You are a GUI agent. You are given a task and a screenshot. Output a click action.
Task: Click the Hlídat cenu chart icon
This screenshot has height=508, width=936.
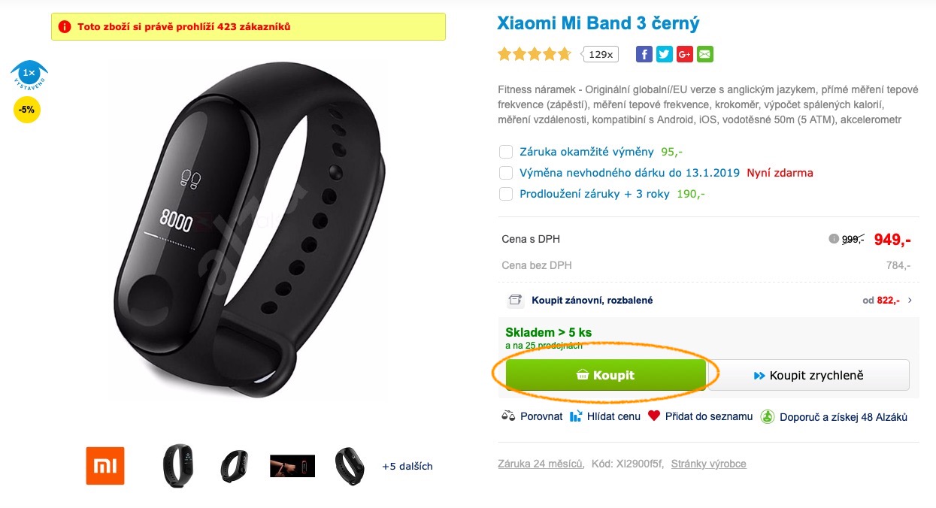576,416
